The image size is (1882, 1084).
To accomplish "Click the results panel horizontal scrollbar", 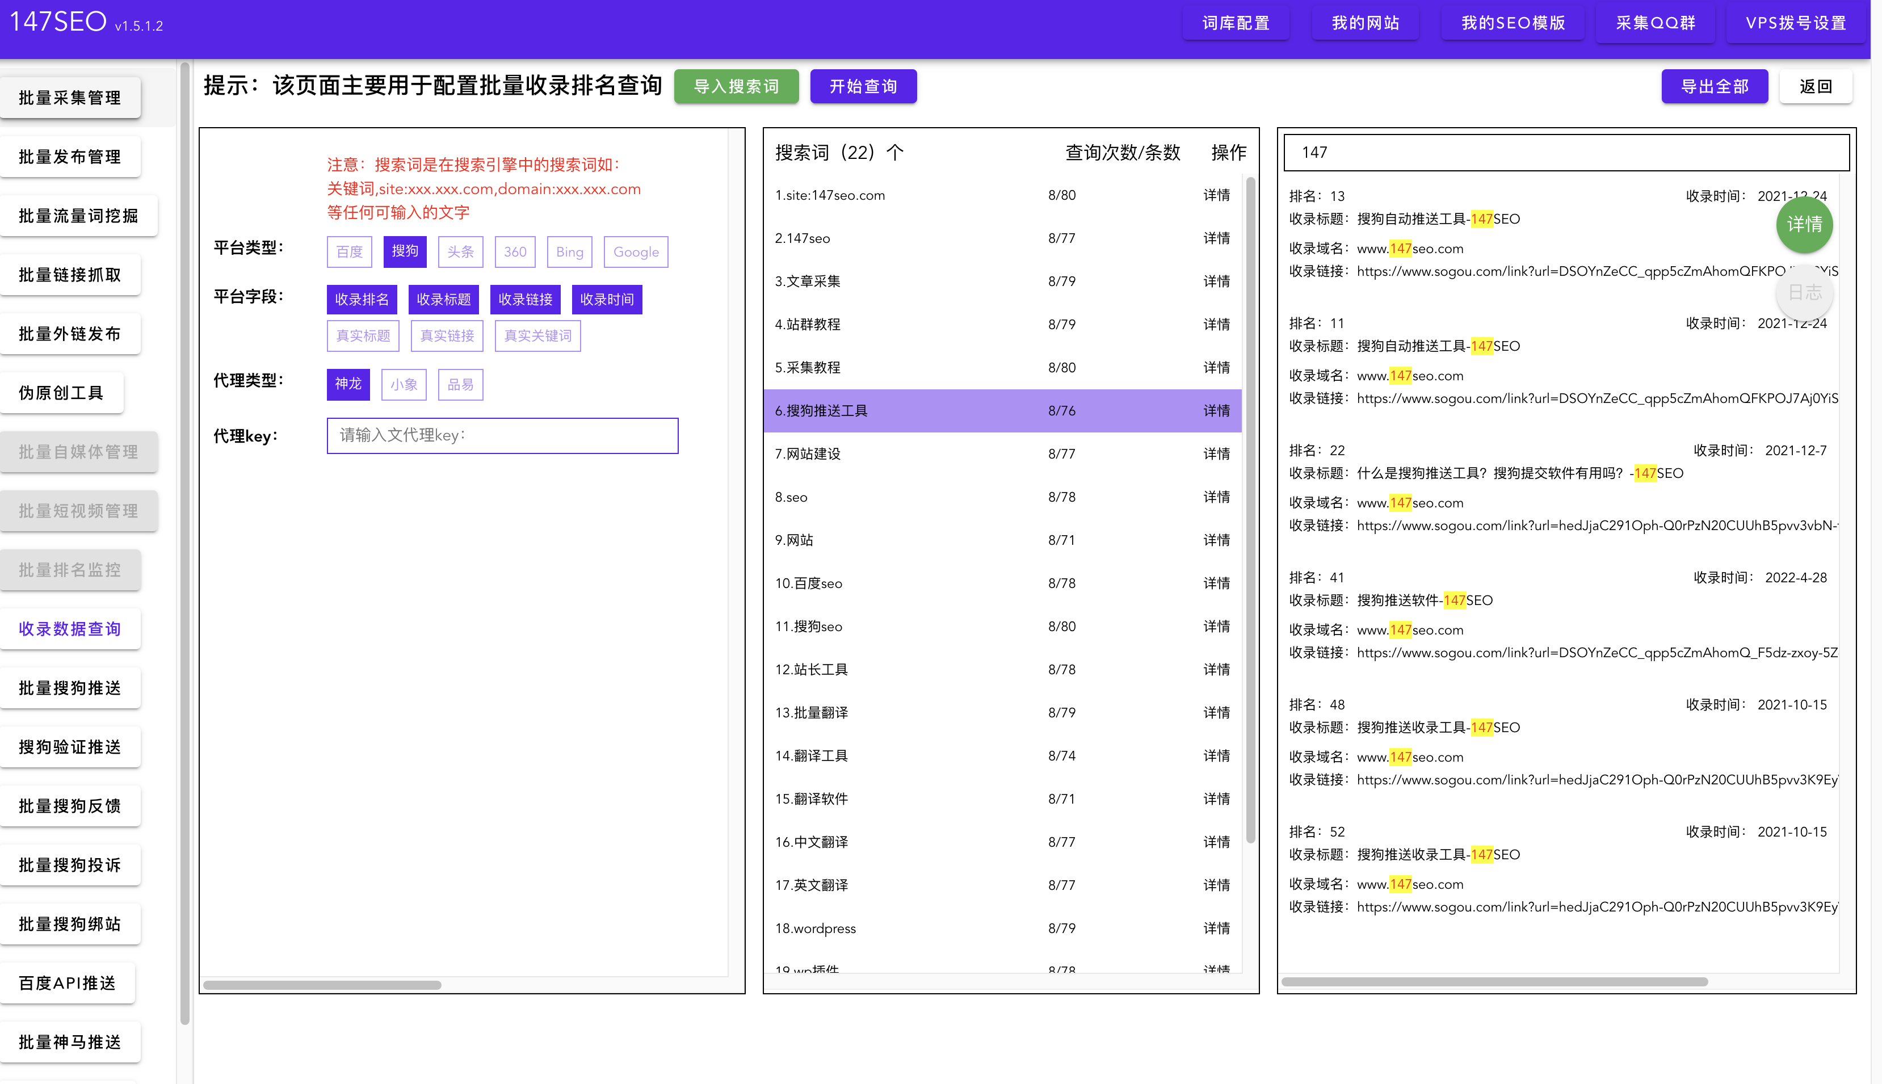I will (1494, 982).
